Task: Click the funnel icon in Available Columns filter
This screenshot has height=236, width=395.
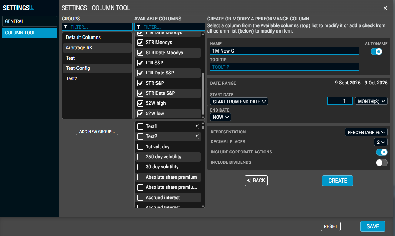Action: [x=138, y=27]
